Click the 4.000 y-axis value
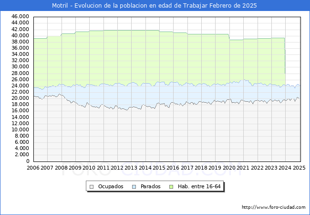The width and height of the screenshot is (310, 215). 22,148
